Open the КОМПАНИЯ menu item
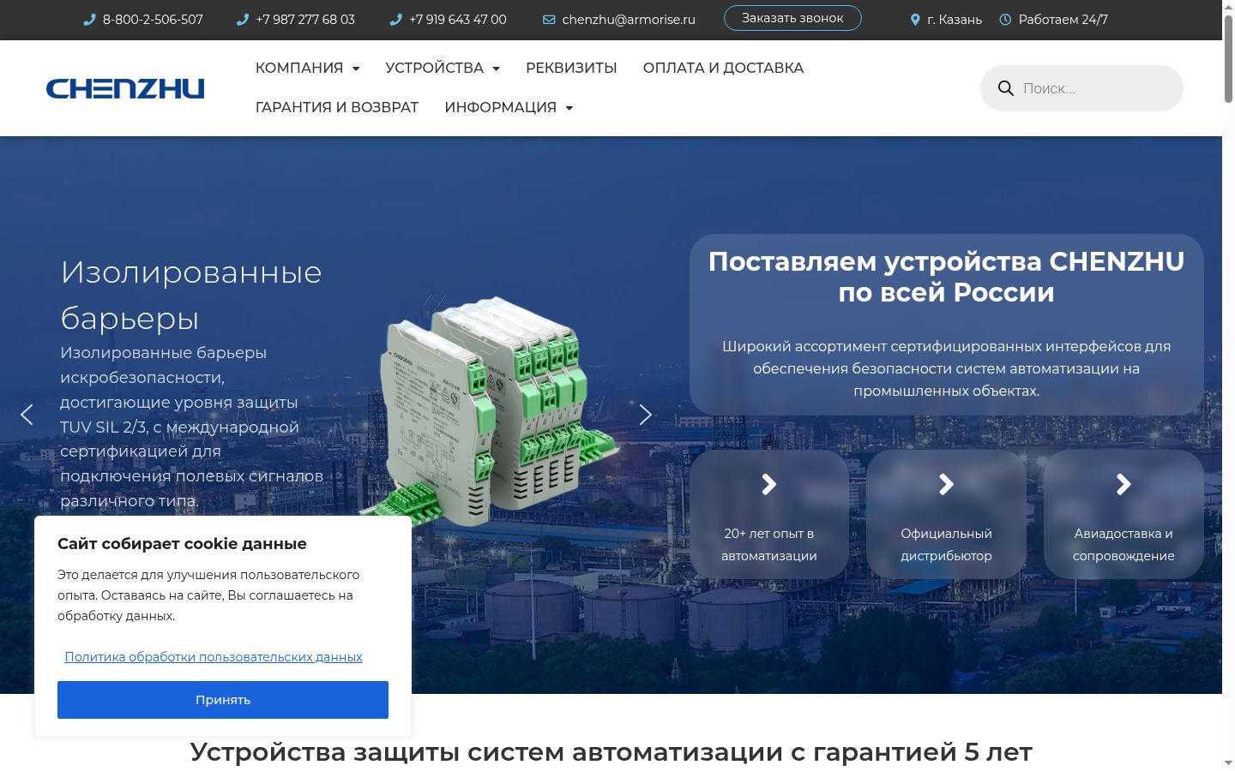1235x771 pixels. [x=299, y=69]
